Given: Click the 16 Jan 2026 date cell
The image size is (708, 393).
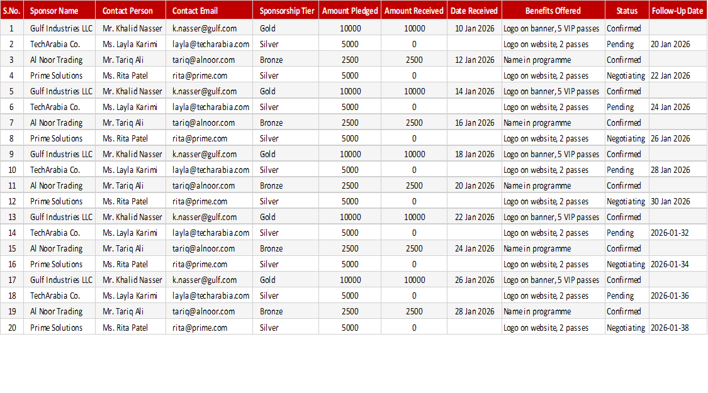Looking at the screenshot, I should [x=475, y=123].
